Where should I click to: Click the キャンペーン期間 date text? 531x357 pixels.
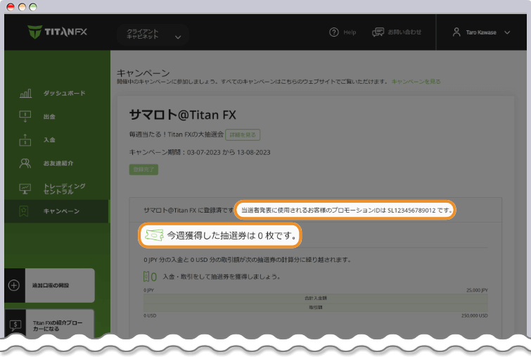coord(200,152)
